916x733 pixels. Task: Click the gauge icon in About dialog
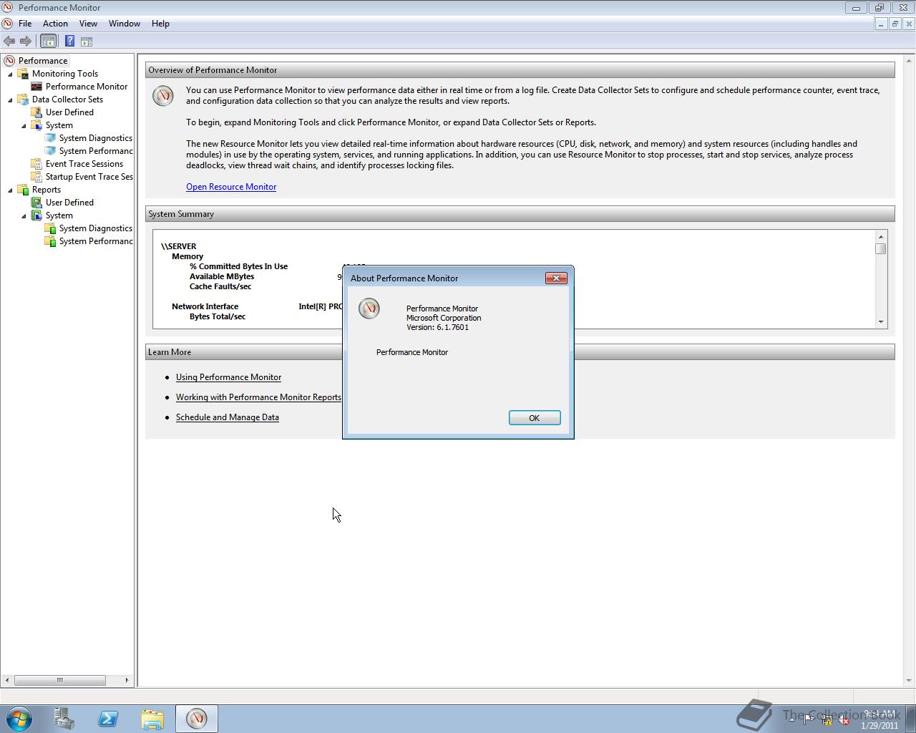[x=369, y=309]
